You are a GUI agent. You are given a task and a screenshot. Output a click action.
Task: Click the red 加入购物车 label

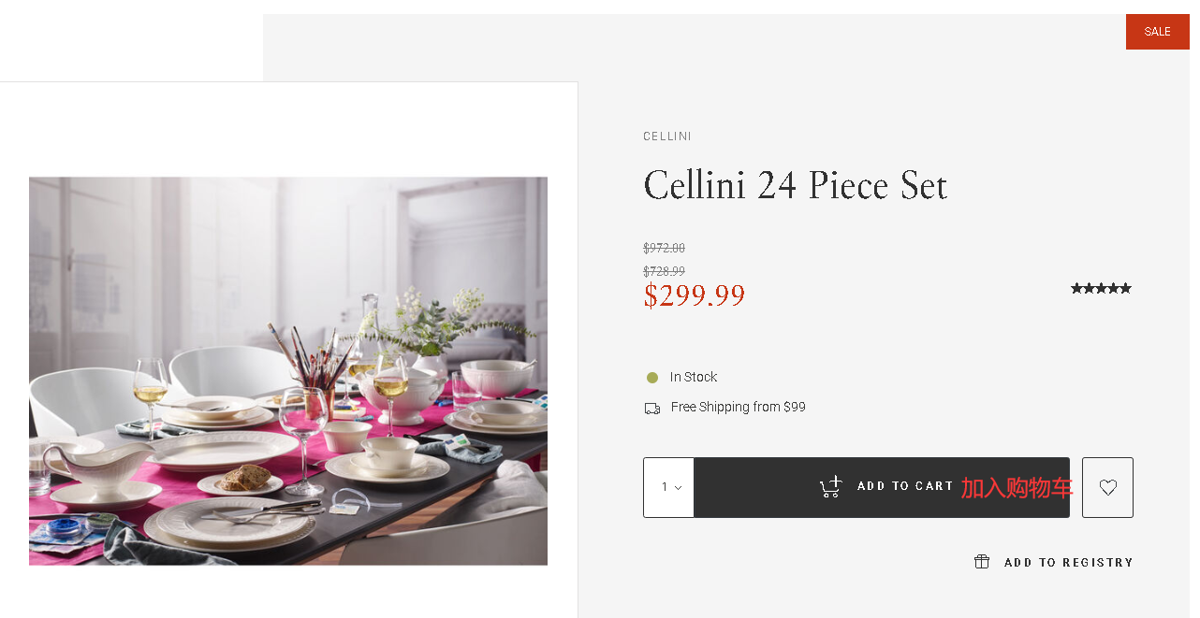click(x=1016, y=487)
